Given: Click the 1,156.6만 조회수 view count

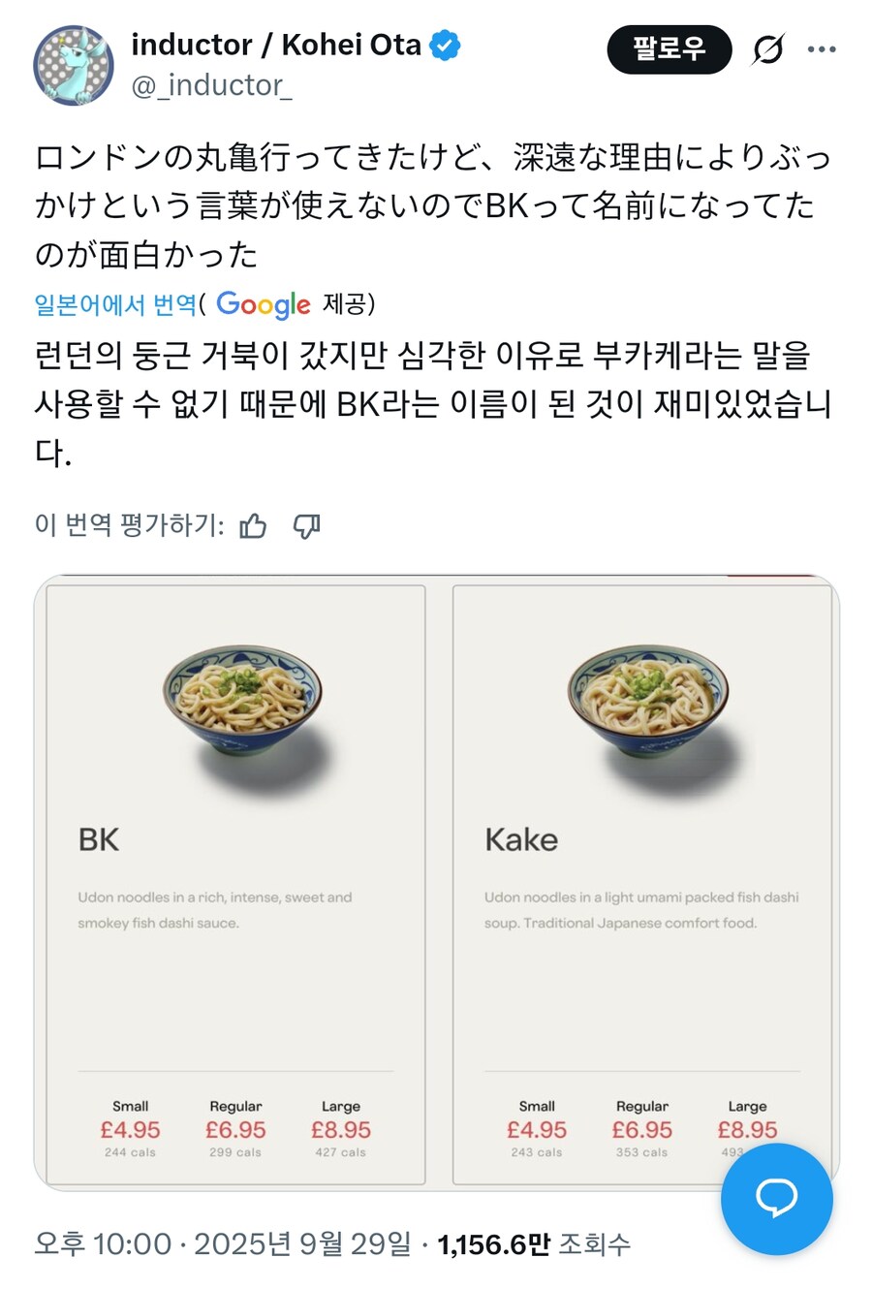Looking at the screenshot, I should [x=534, y=1243].
